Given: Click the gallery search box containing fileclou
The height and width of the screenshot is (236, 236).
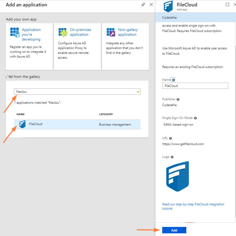Looking at the screenshot, I should click(x=77, y=92).
